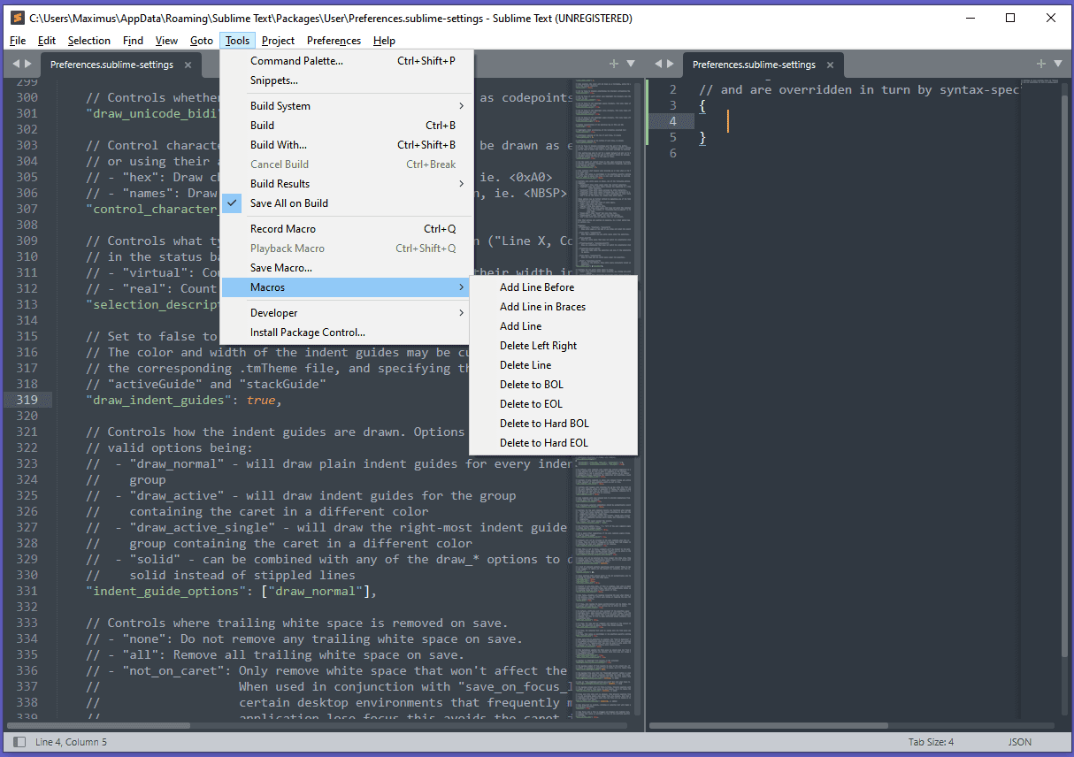1074x757 pixels.
Task: Run the Delete to Hard EOL macro
Action: (x=553, y=443)
